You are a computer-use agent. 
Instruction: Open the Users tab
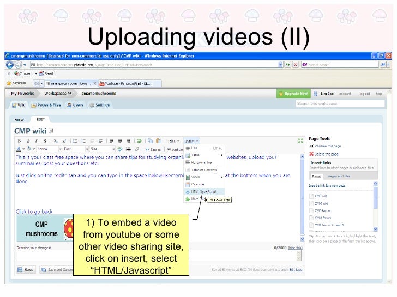(x=75, y=105)
